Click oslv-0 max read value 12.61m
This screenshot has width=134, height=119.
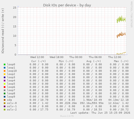(x=113, y=103)
